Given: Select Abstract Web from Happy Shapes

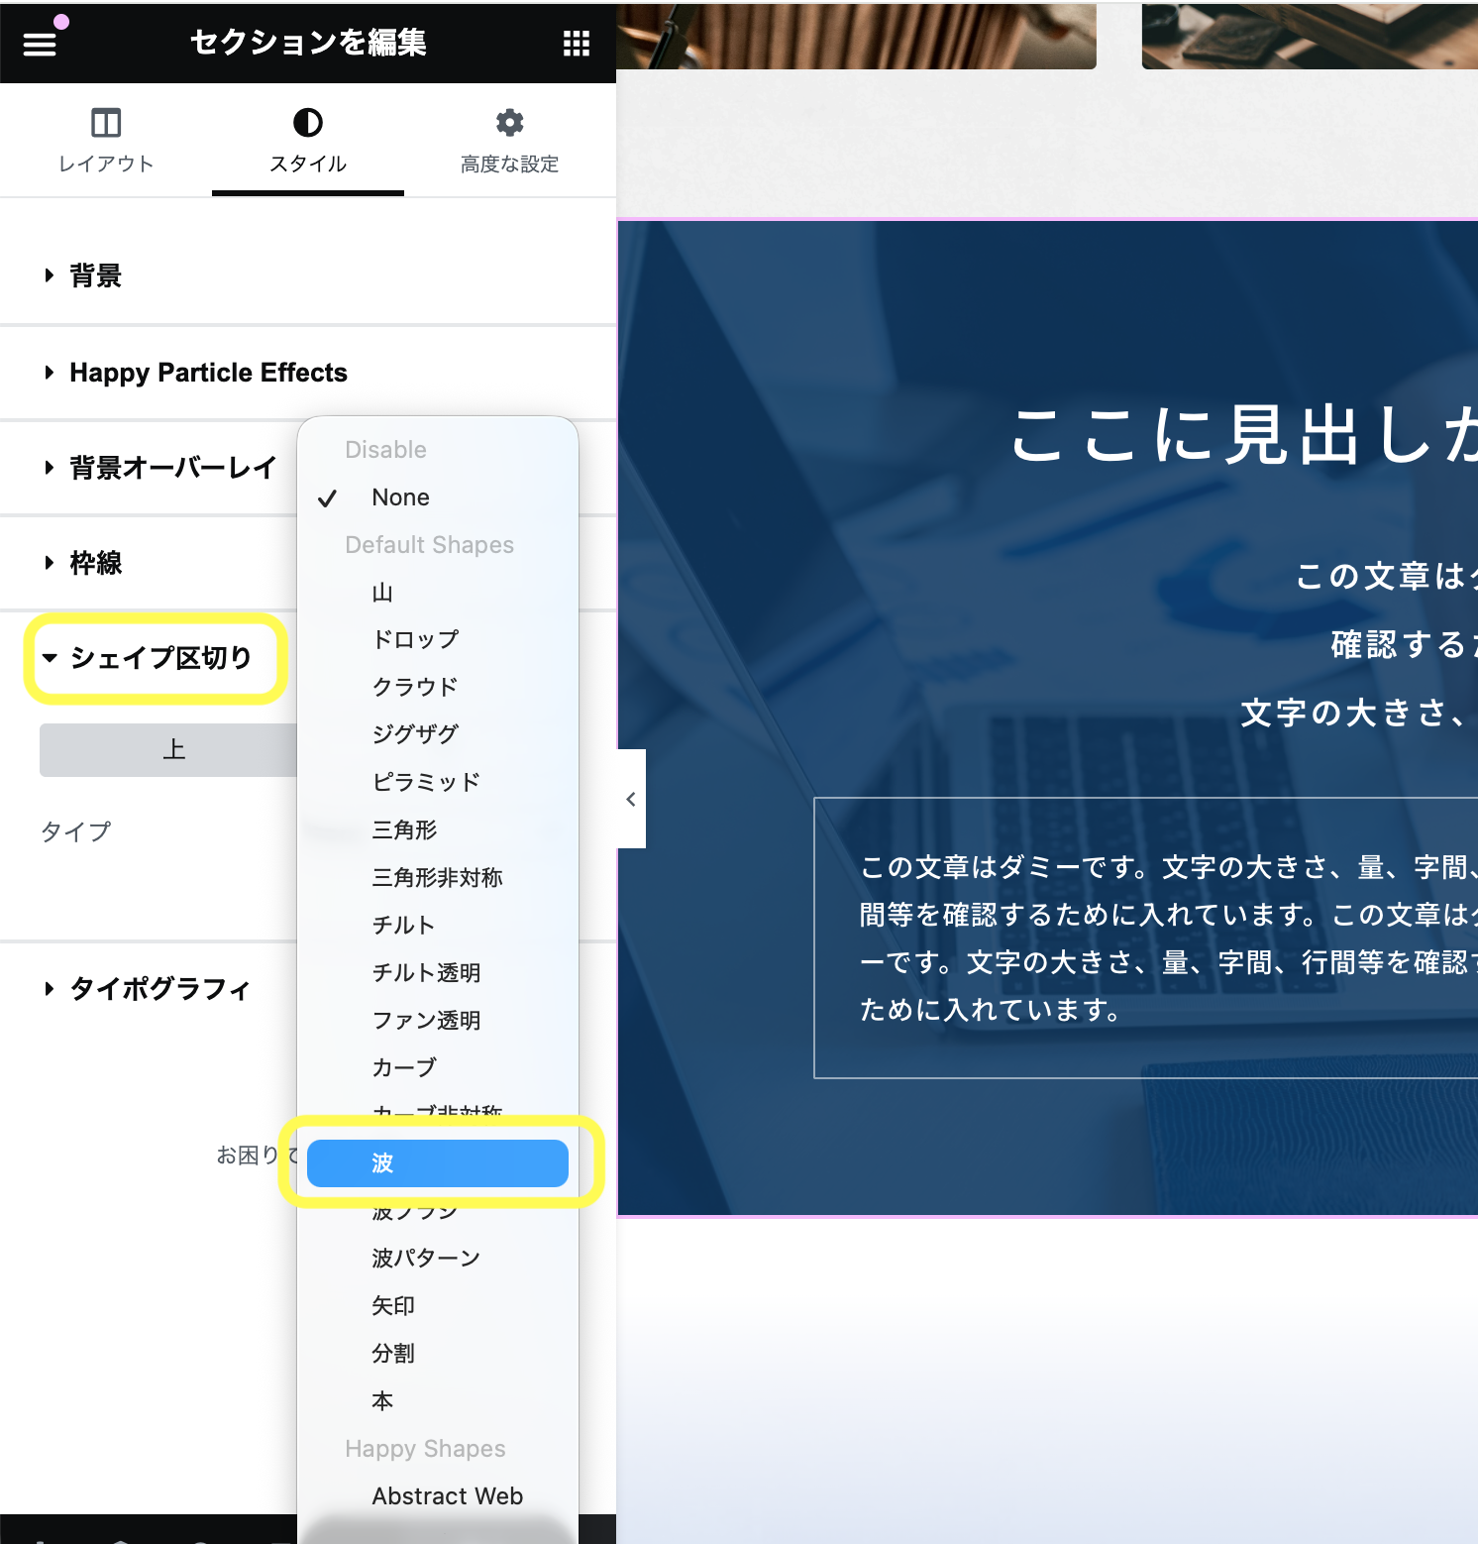Looking at the screenshot, I should pyautogui.click(x=447, y=1496).
